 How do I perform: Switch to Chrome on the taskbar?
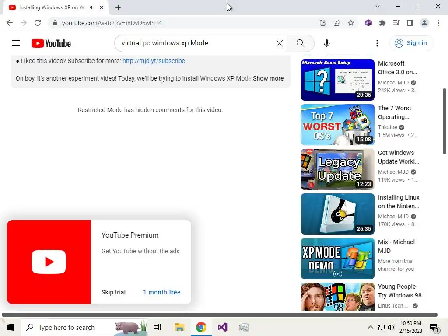(x=201, y=327)
